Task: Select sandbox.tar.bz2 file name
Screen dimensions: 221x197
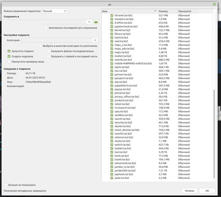Action: click(124, 115)
